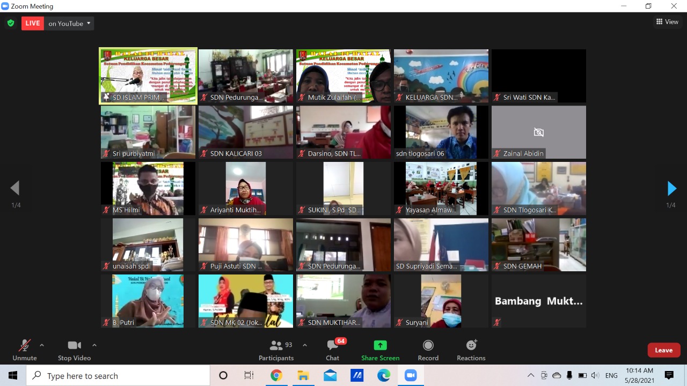The width and height of the screenshot is (687, 386).
Task: Select the SD ISLAM PRIM video tile
Action: pos(148,76)
